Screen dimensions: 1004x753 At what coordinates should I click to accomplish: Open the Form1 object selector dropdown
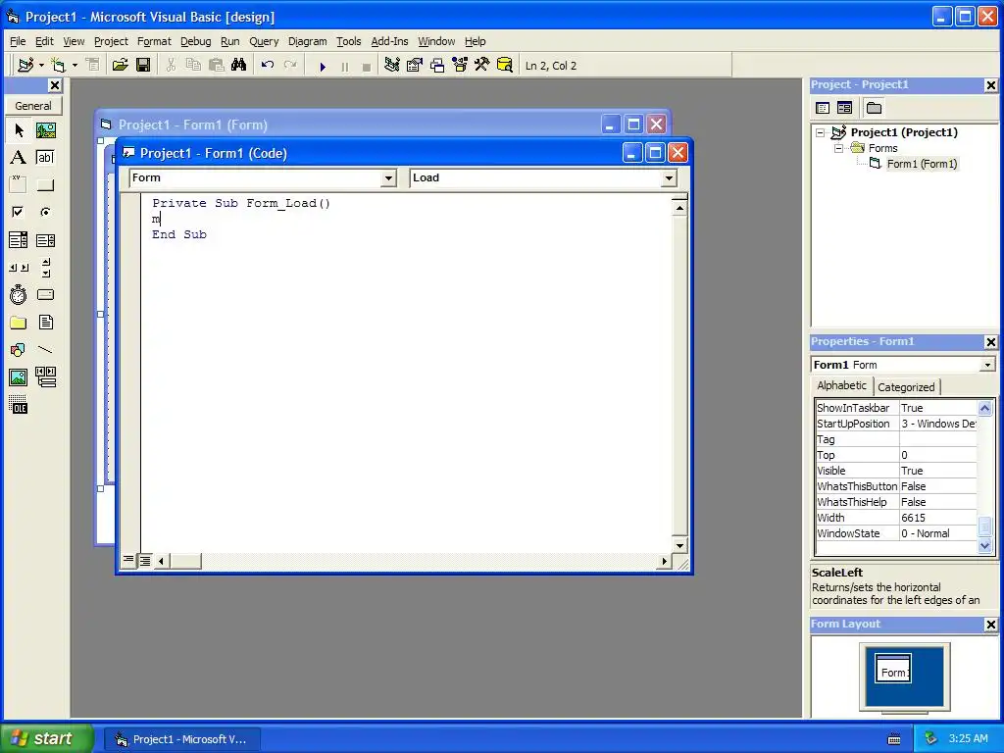coord(987,365)
